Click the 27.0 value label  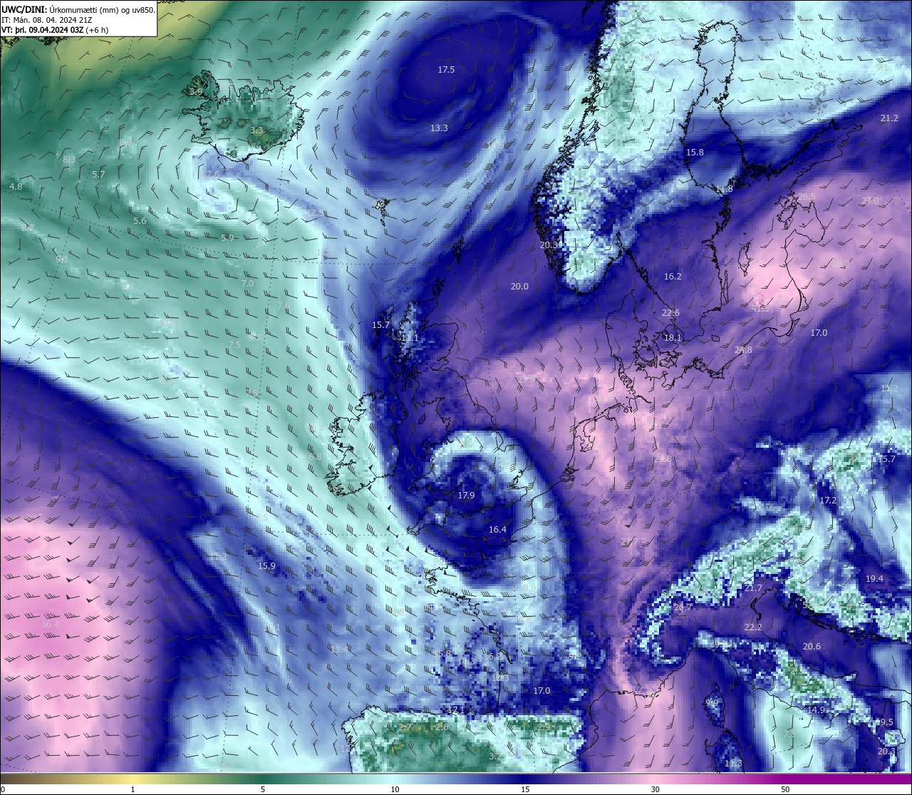click(870, 202)
